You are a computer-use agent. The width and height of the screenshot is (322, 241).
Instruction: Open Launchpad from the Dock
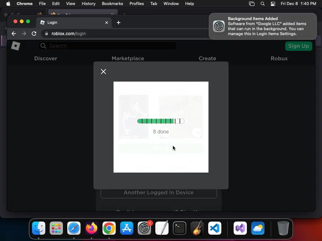coord(56,228)
